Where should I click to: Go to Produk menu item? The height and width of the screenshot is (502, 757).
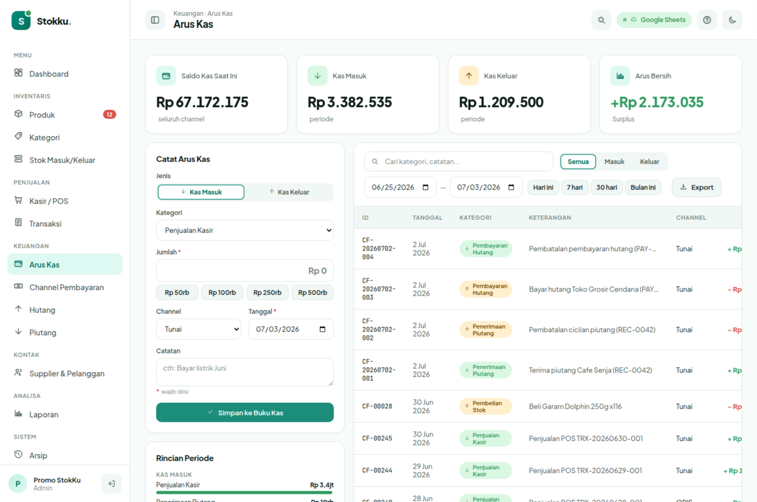point(65,115)
